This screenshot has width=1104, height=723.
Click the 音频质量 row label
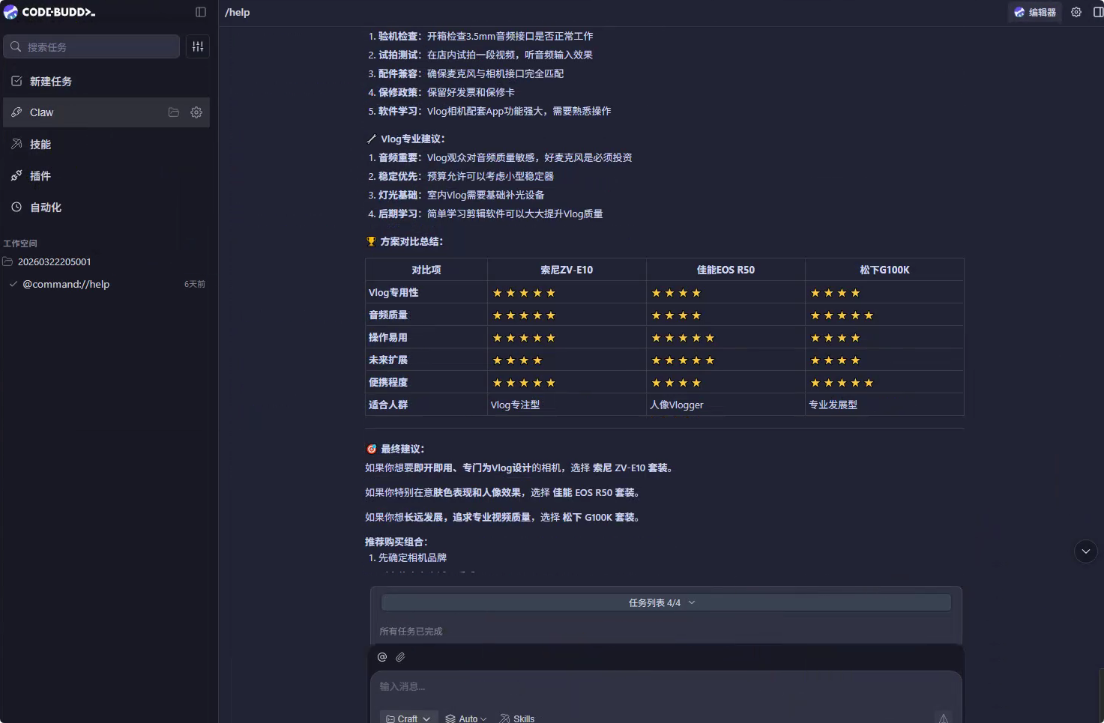(x=388, y=315)
